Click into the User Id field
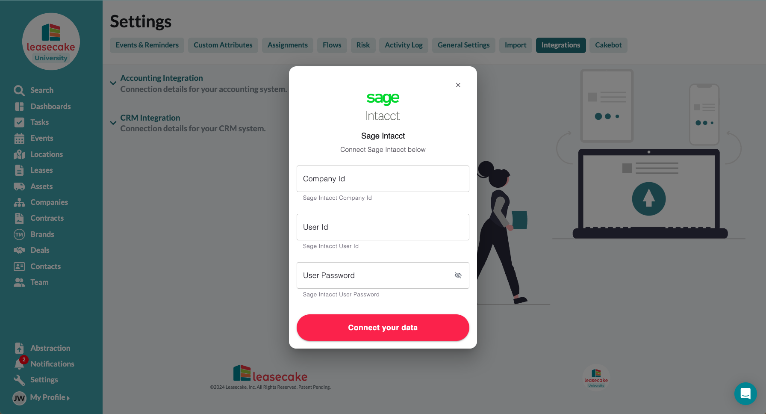The height and width of the screenshot is (414, 766). (x=383, y=227)
